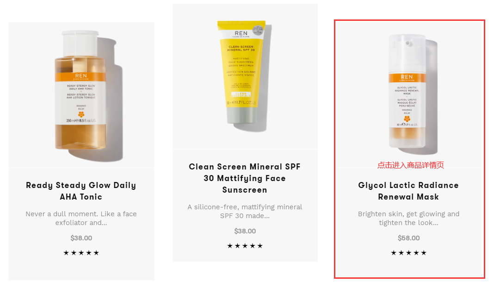The image size is (494, 282).
Task: Click the orange REN label on tonic bottle
Action: pos(80,77)
